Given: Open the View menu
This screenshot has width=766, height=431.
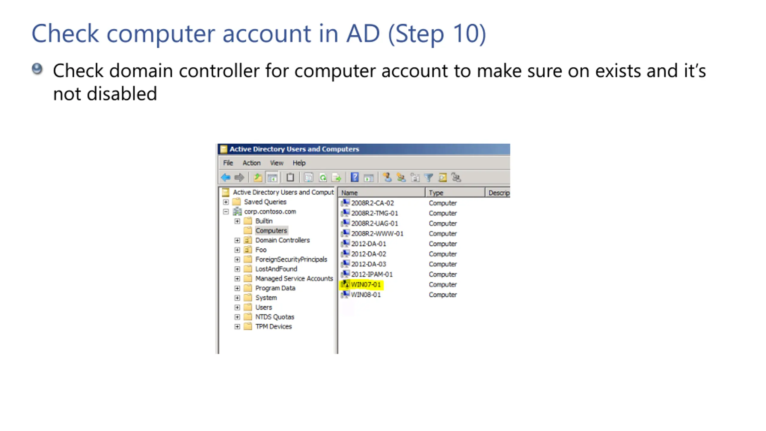Looking at the screenshot, I should (x=276, y=163).
